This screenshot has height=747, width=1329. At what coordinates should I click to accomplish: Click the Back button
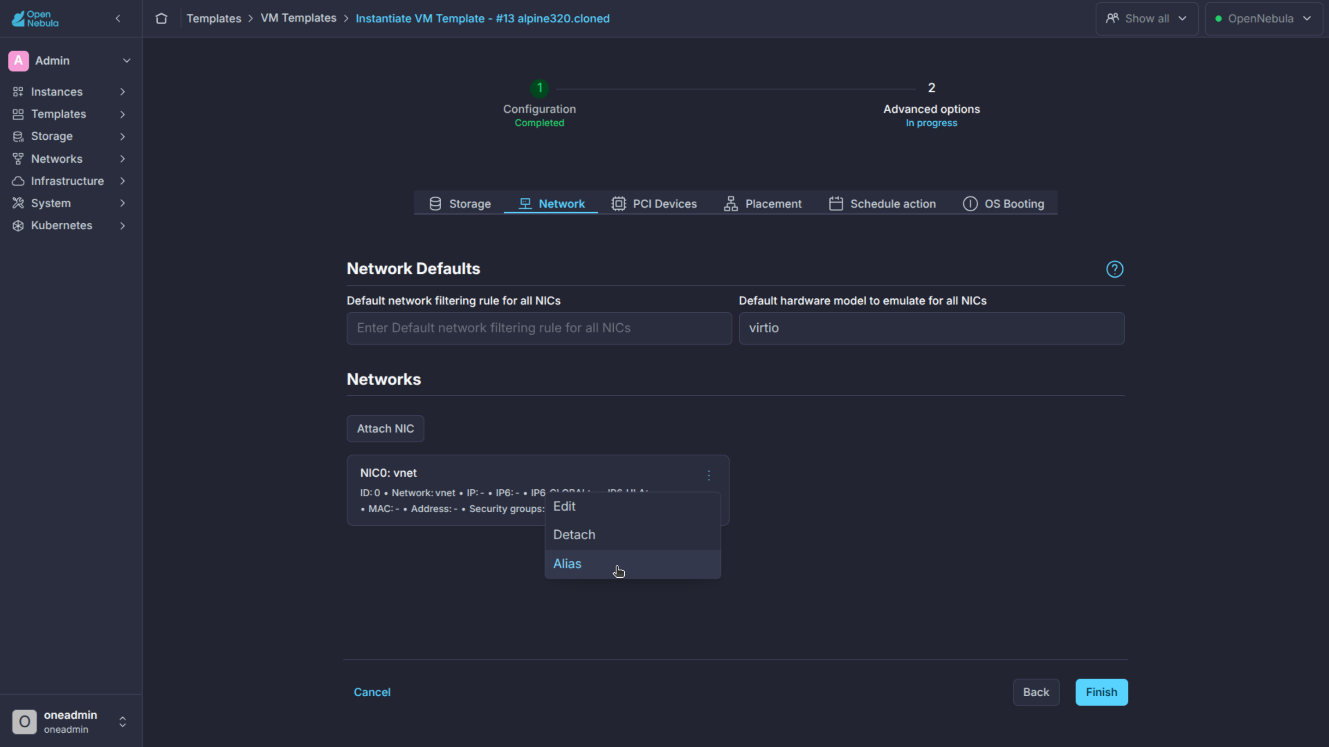(x=1036, y=692)
